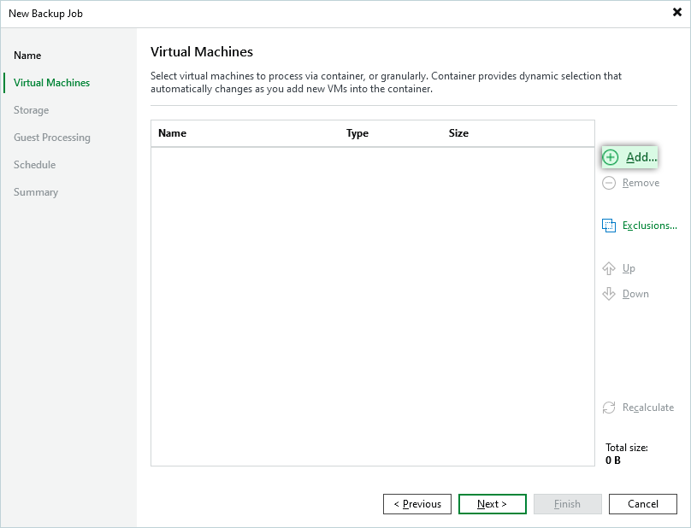Sort list by Name column header

(172, 133)
